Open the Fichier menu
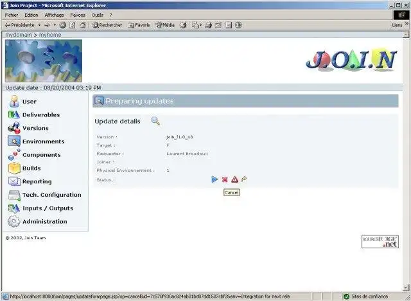411x301 pixels. click(x=12, y=15)
